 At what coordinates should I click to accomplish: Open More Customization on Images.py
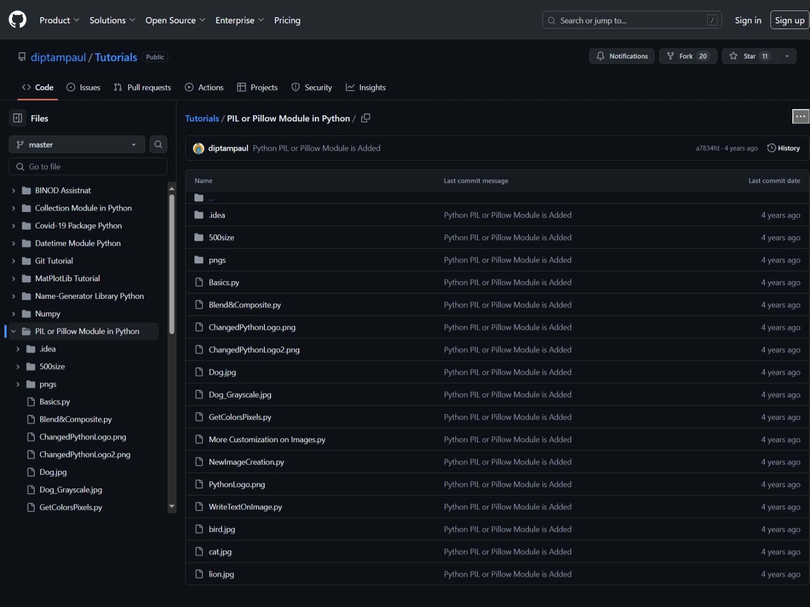(x=267, y=439)
